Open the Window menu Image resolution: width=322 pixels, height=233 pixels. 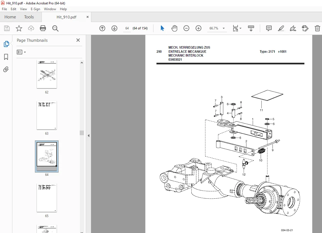click(x=50, y=9)
